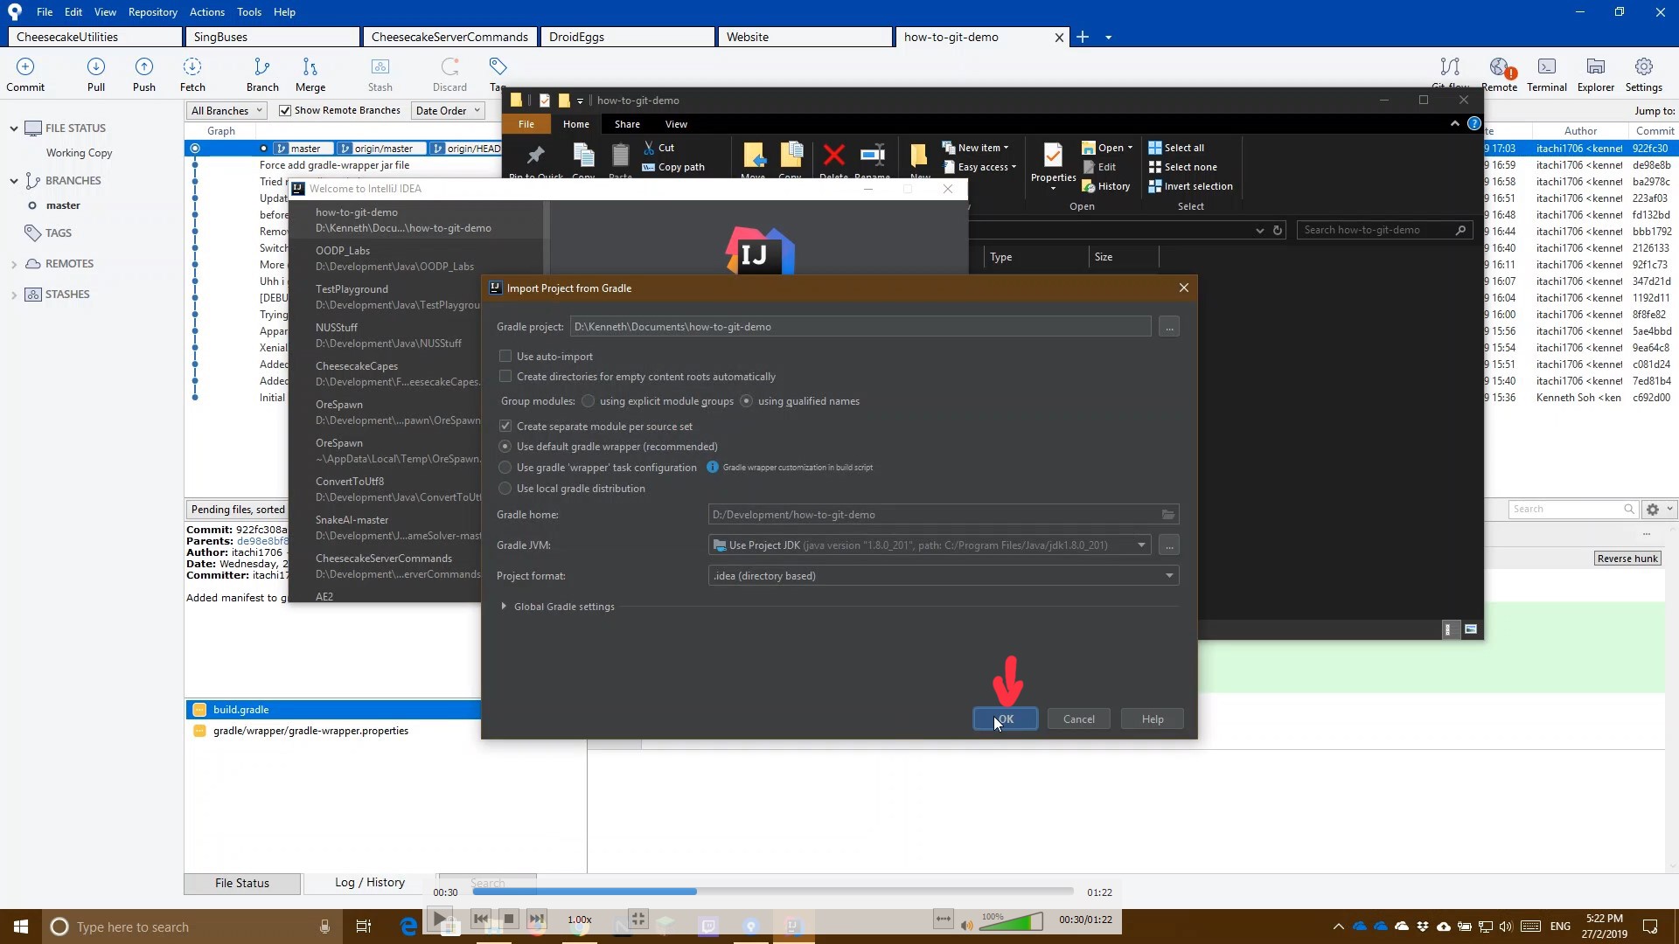
Task: Browse for Gradle project path button
Action: tap(1169, 327)
